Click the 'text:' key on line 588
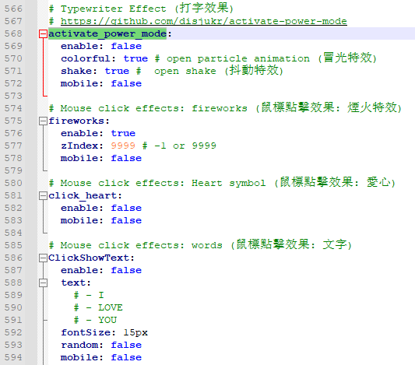415x365 pixels. click(x=76, y=283)
